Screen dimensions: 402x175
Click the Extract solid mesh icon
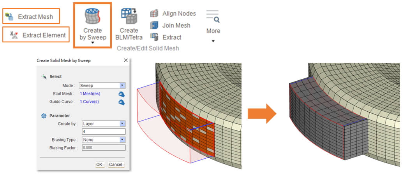[x=154, y=37]
